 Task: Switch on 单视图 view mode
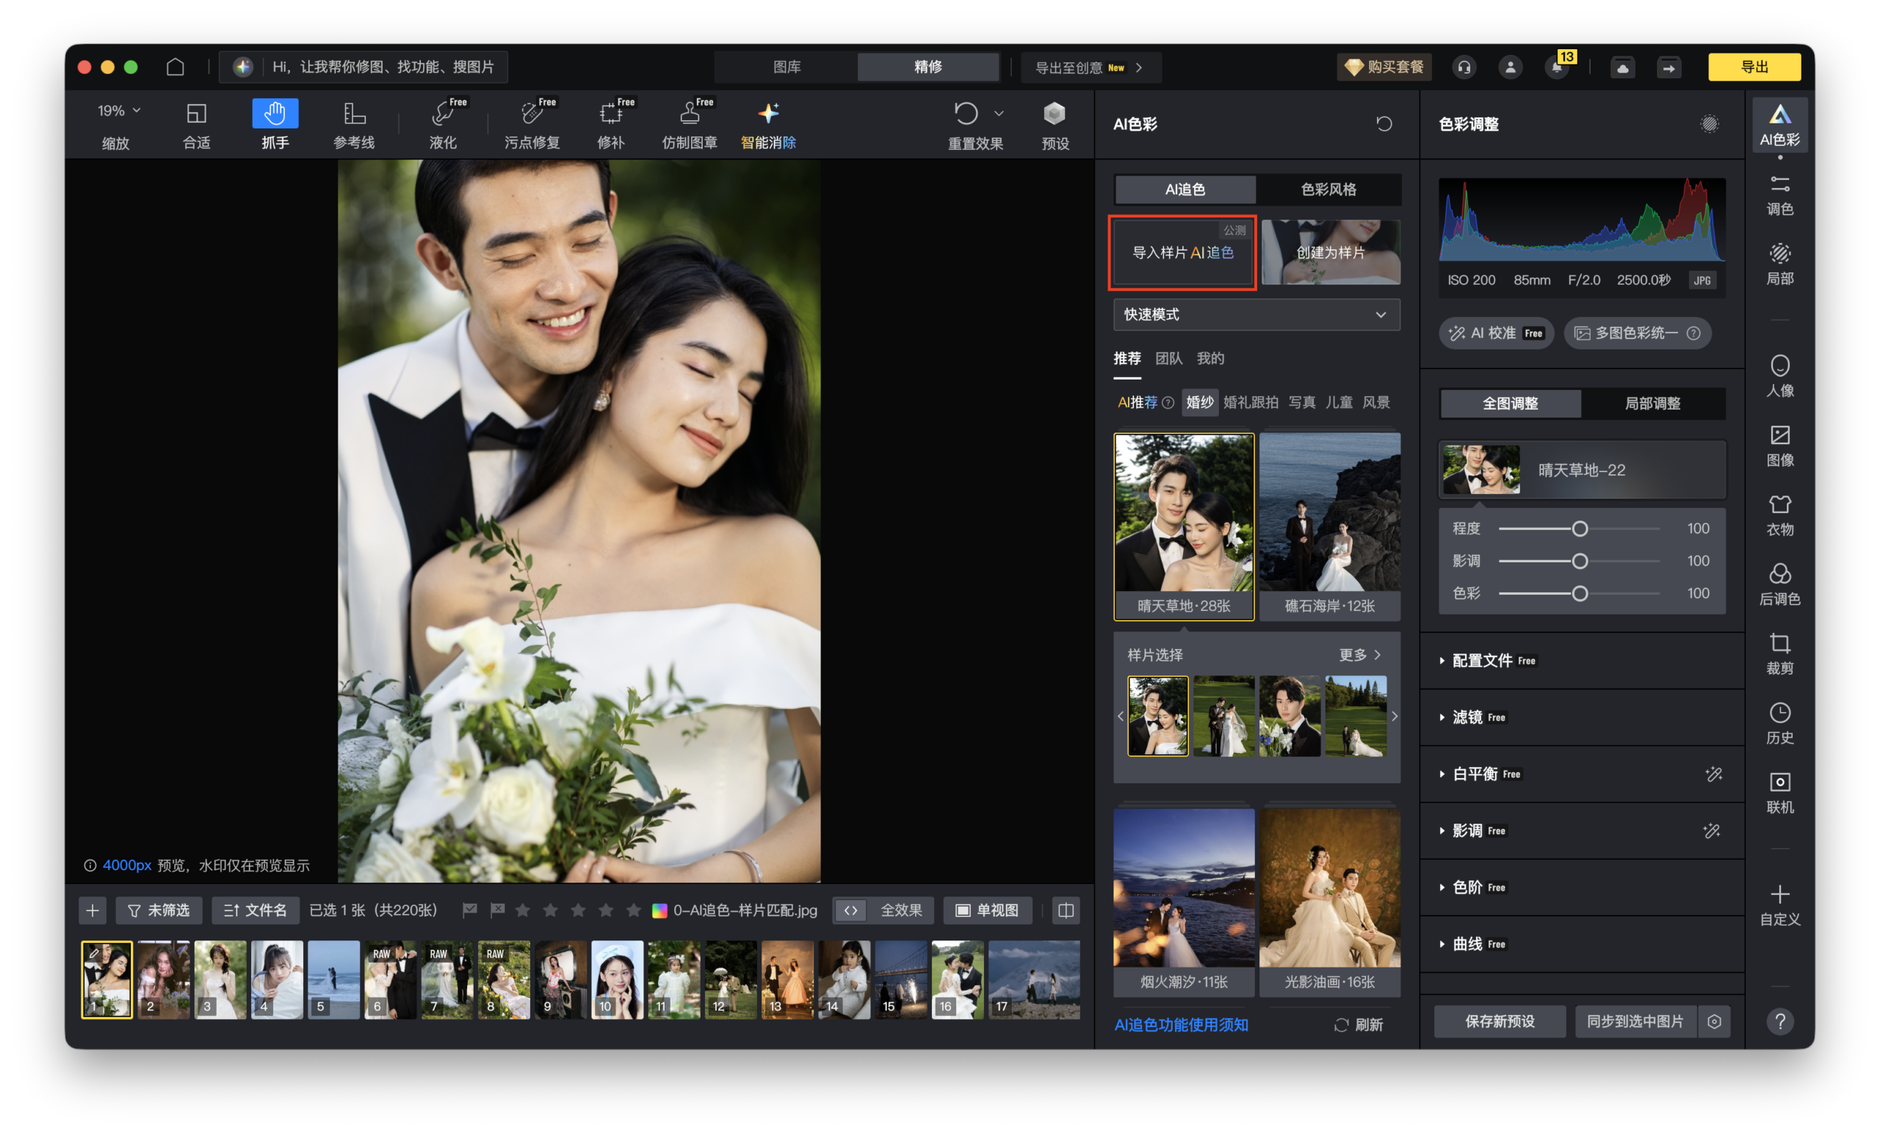coord(987,910)
